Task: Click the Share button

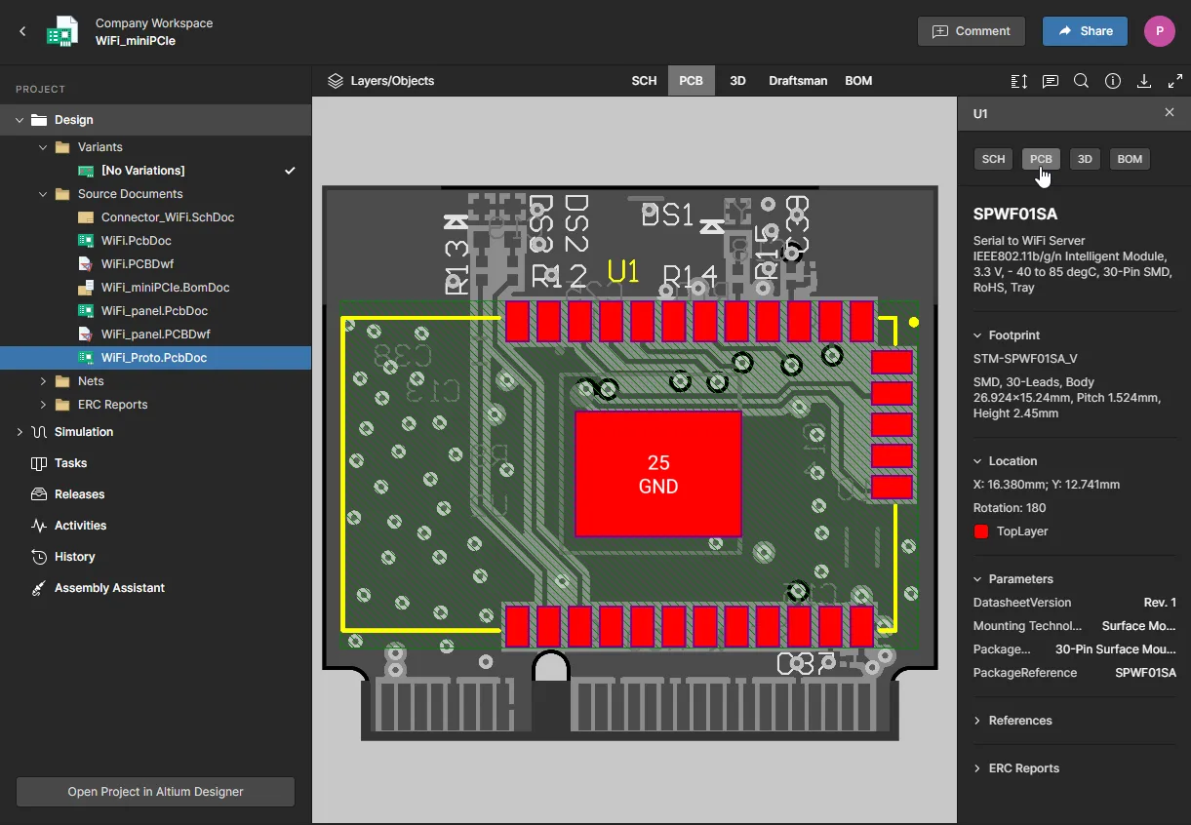Action: click(1084, 31)
